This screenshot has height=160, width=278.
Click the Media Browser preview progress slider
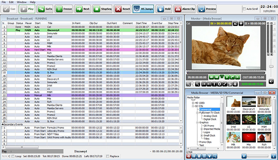[x=258, y=156]
